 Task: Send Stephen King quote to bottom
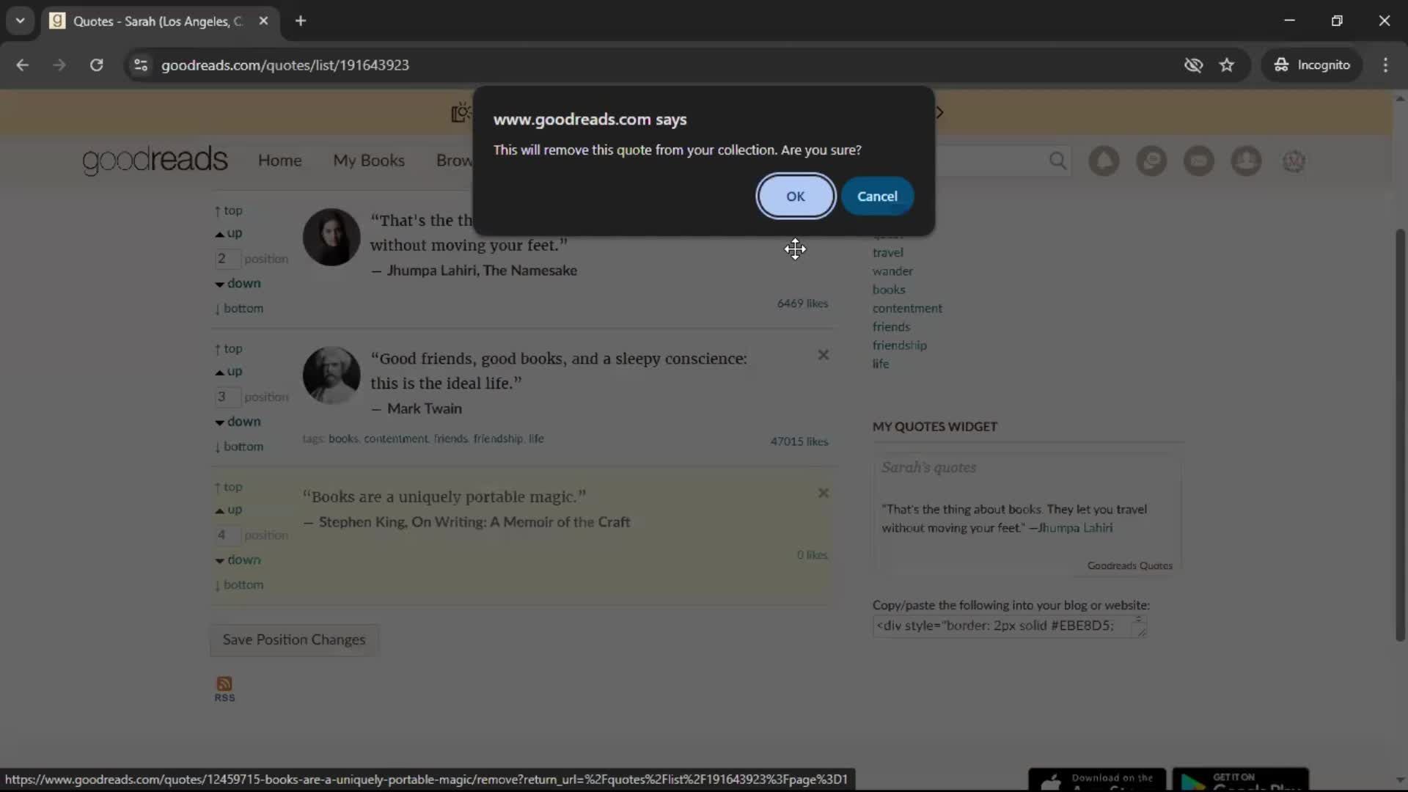(239, 585)
